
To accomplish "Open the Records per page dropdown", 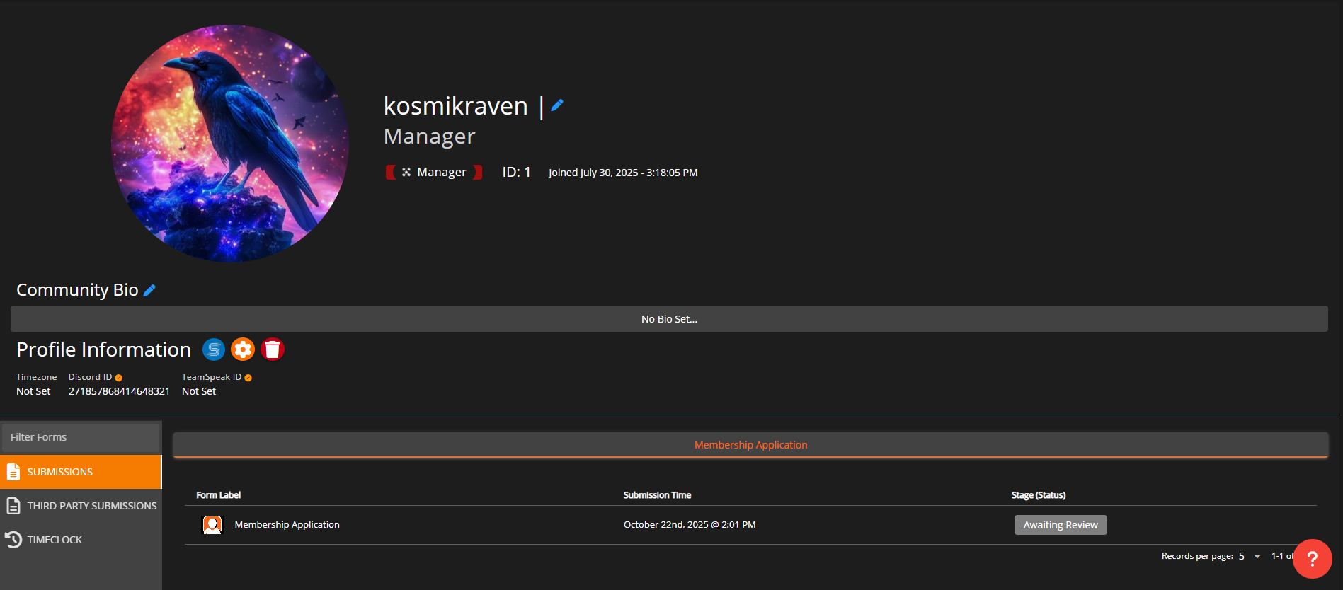I will [x=1250, y=556].
